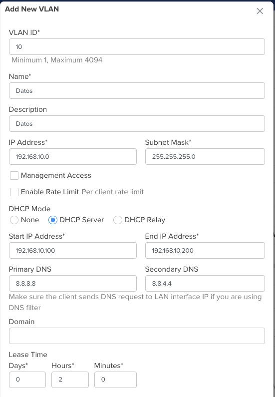Edit the IP Address field 192.168.10.0
The image size is (275, 397).
pyautogui.click(x=73, y=156)
